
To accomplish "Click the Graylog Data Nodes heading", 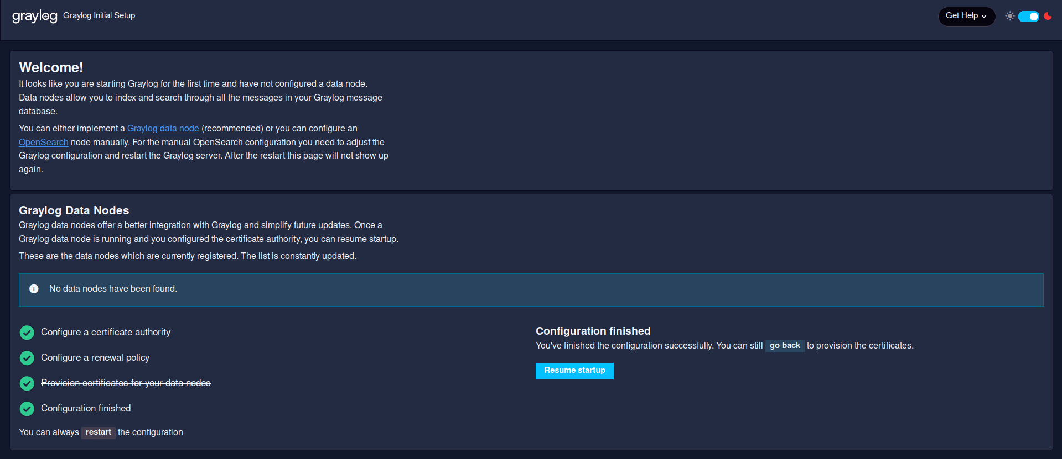I will (74, 210).
